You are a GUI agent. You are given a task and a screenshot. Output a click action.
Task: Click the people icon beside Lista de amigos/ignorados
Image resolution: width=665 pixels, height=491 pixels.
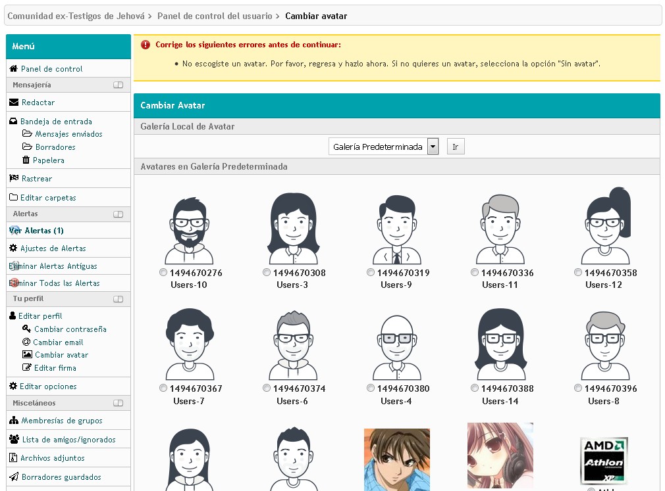click(x=14, y=439)
